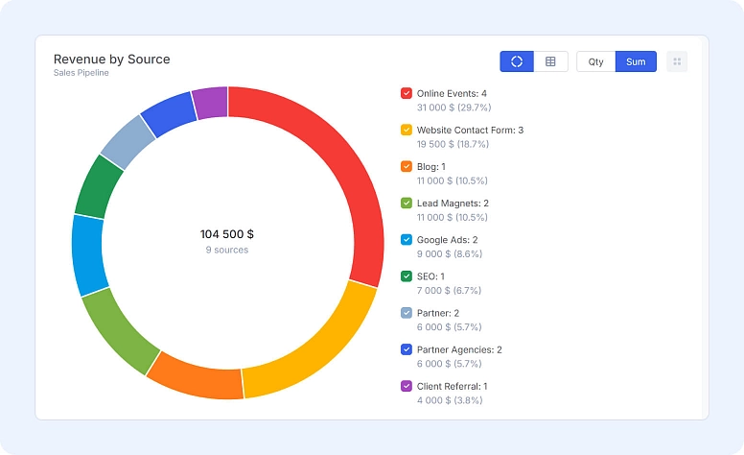Select the Sum tab
744x455 pixels.
click(636, 61)
